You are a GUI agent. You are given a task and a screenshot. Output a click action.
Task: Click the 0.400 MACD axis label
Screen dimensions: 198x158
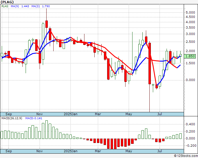(190, 124)
